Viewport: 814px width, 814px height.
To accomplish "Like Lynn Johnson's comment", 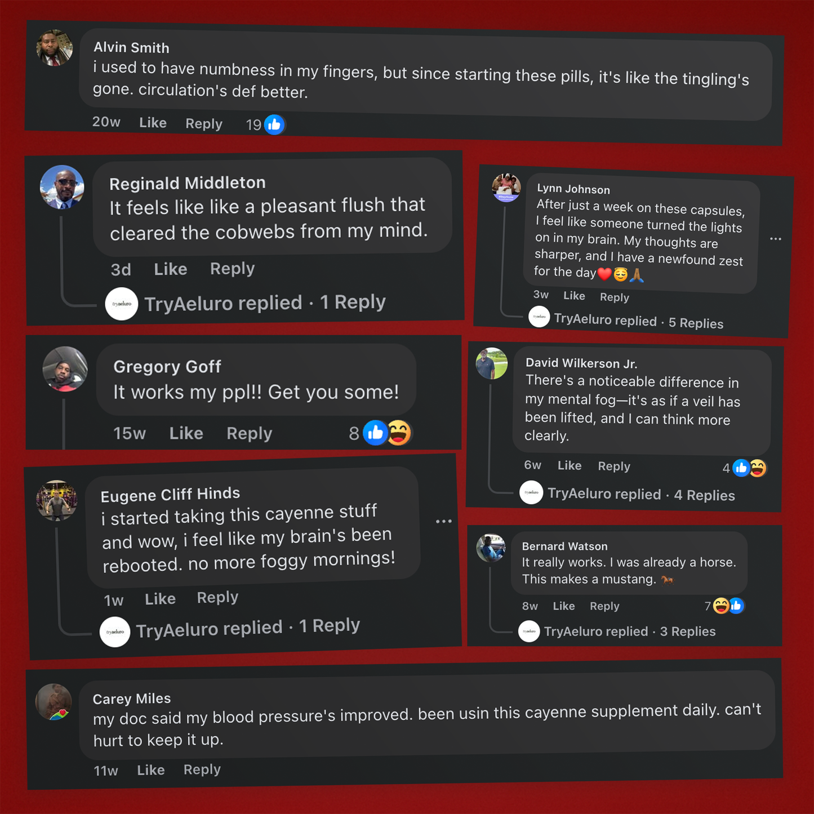I will (574, 296).
